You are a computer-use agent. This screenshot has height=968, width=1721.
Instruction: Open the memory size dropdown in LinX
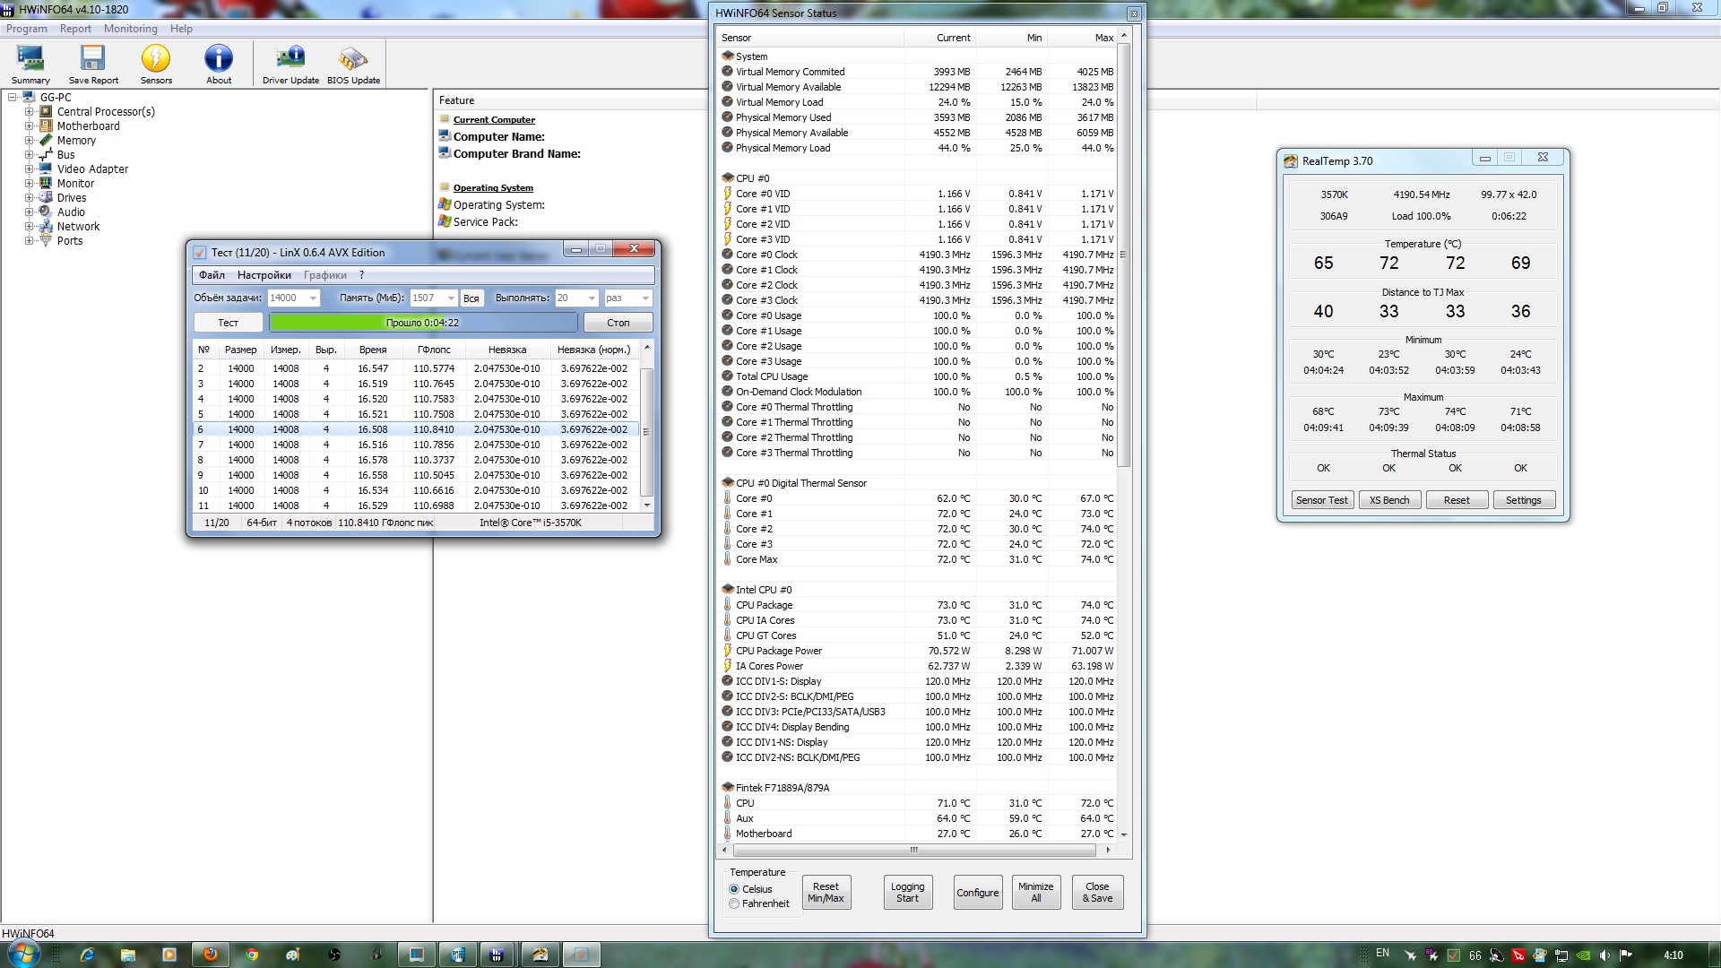[451, 298]
